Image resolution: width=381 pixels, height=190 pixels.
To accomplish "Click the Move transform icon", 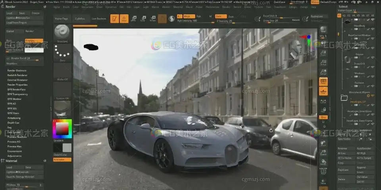I will tap(134, 19).
